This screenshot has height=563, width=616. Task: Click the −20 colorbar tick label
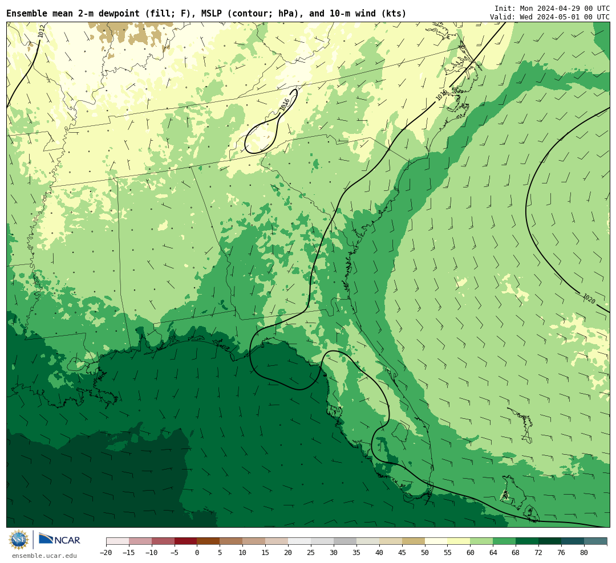[x=106, y=553]
